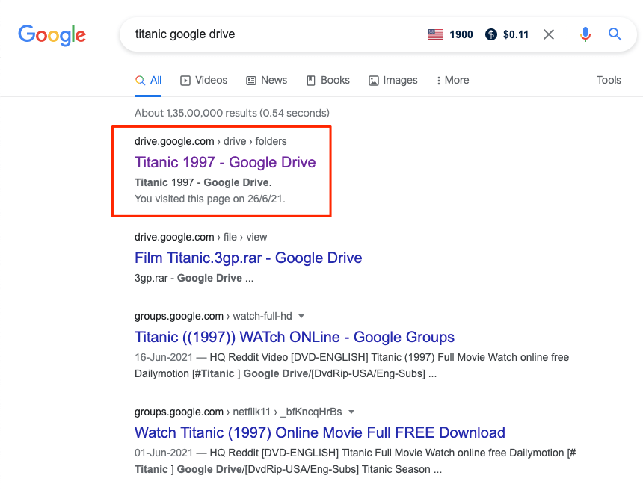Click the $0.11 CPC value
Screen dimensions: 643x493
(516, 34)
